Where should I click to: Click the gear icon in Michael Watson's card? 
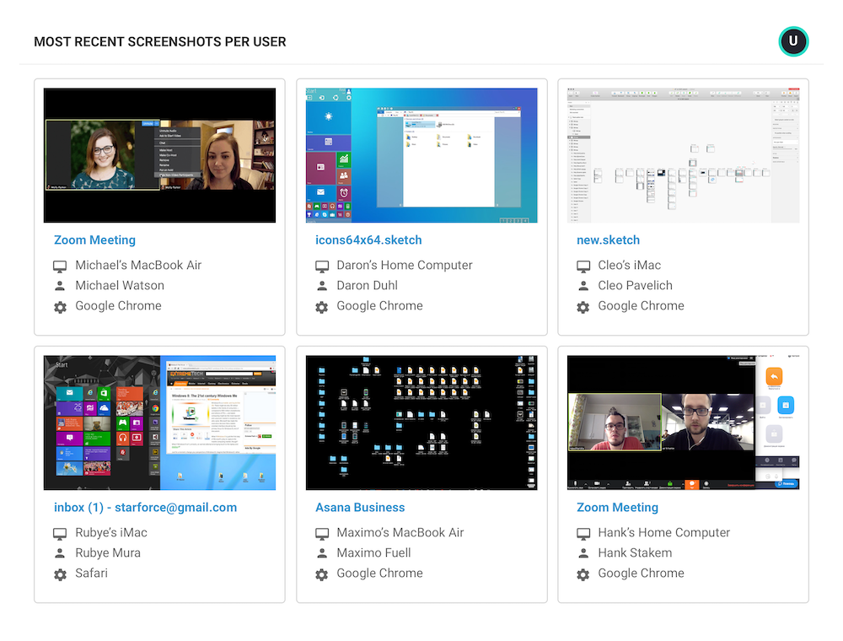point(60,307)
